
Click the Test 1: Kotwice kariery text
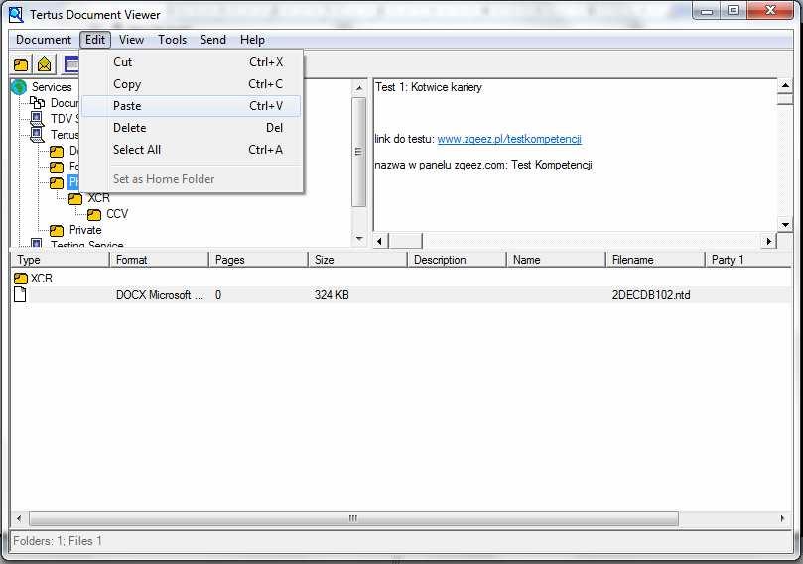[429, 87]
